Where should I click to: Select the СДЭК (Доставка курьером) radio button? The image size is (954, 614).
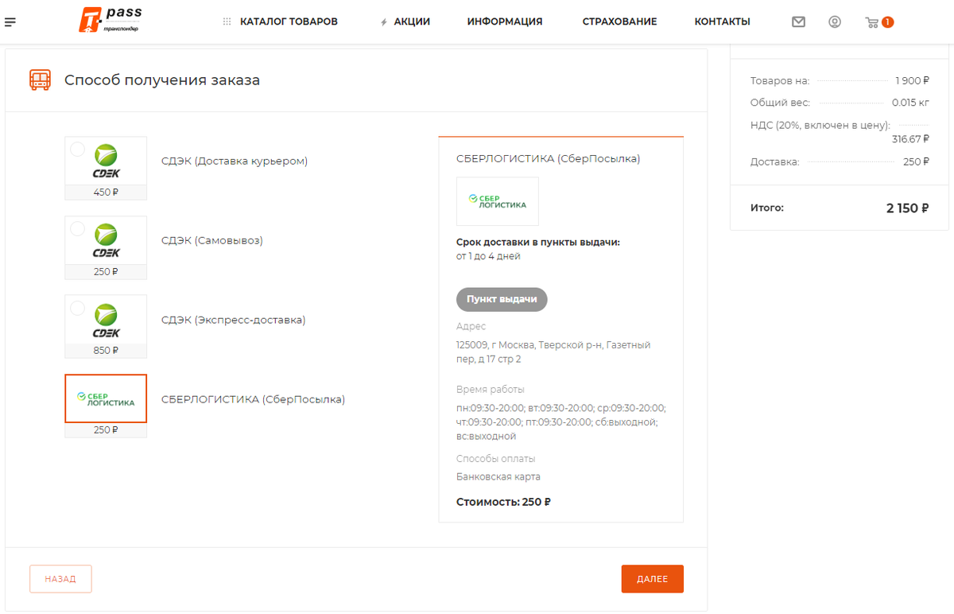coord(78,149)
